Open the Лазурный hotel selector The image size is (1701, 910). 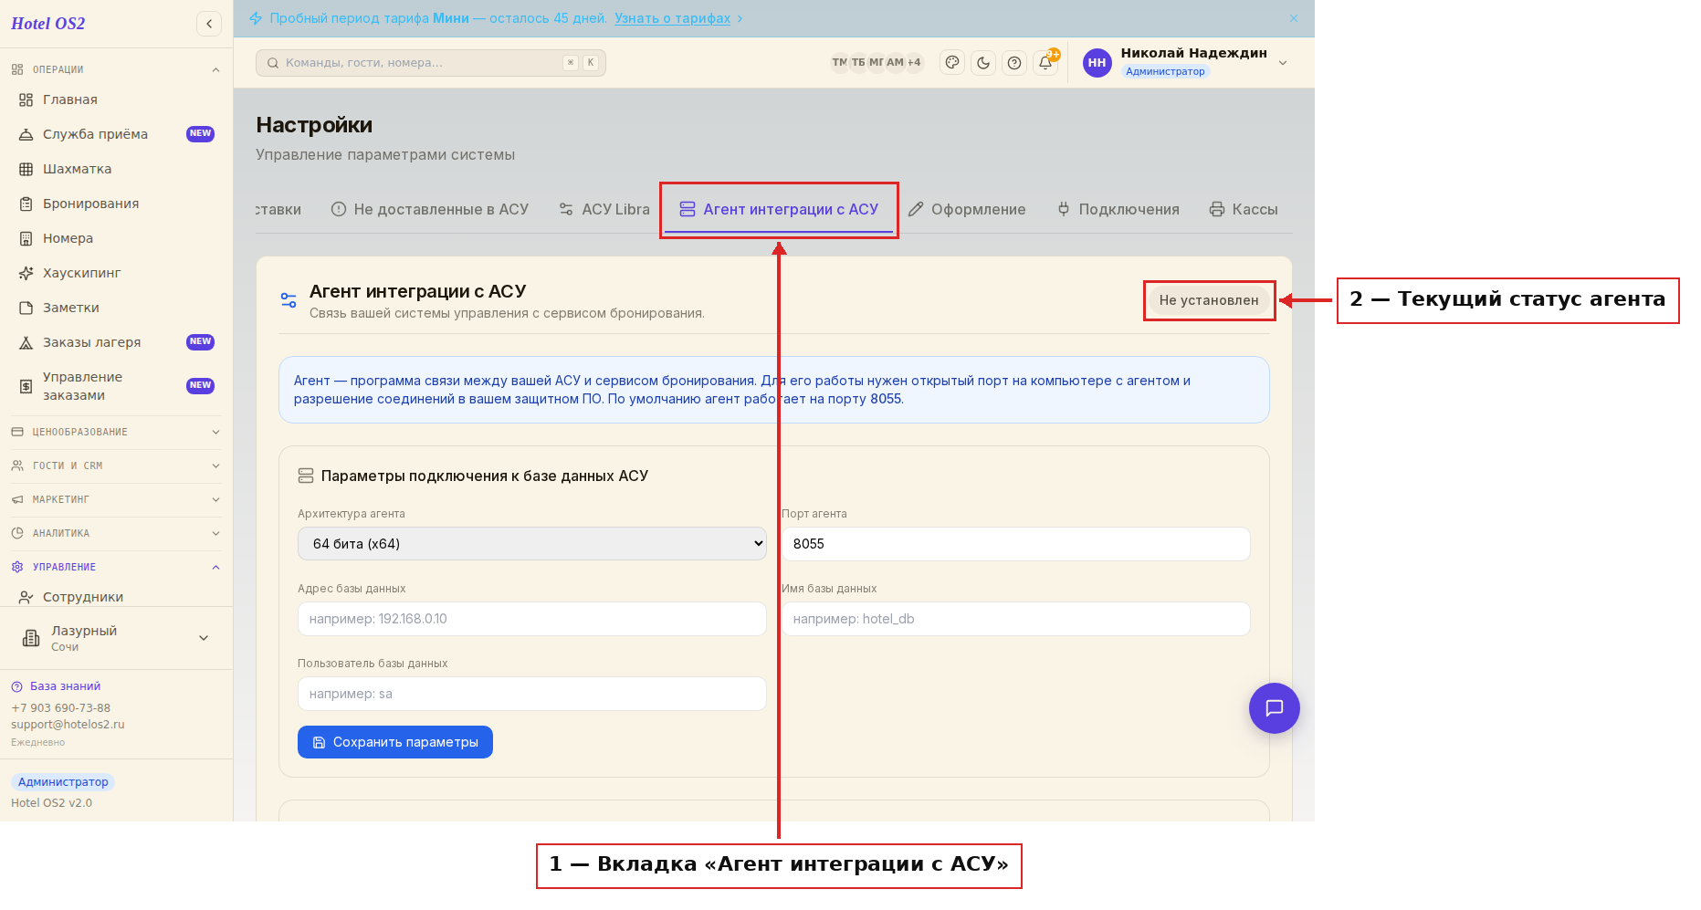tap(116, 638)
